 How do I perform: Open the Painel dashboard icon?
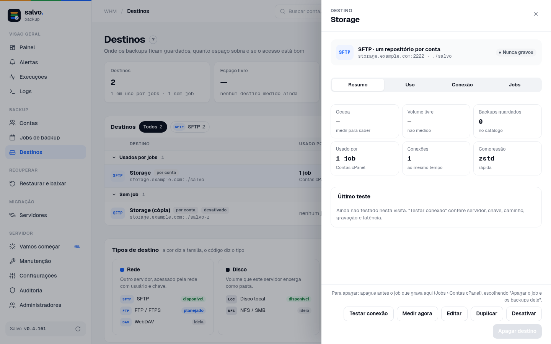pos(13,48)
